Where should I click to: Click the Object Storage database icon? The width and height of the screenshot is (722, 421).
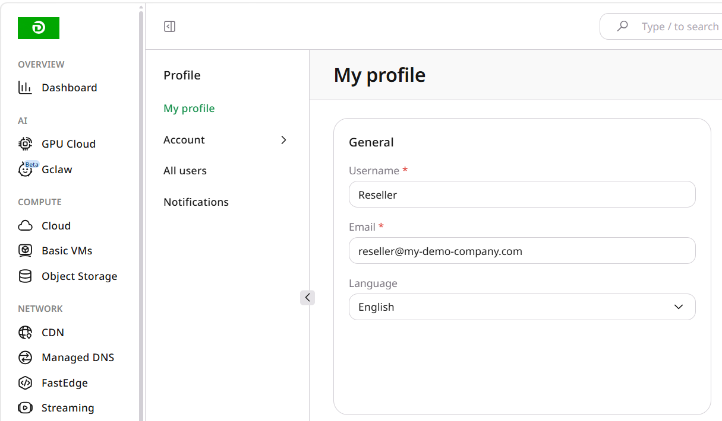pos(25,276)
